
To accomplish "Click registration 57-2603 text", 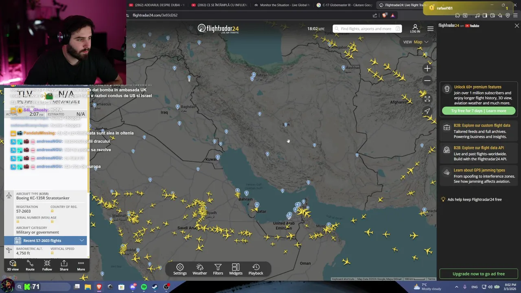I will click(x=23, y=211).
